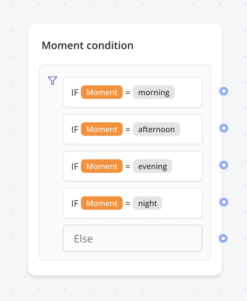Click the orange Moment chip in the evening row

pos(102,166)
